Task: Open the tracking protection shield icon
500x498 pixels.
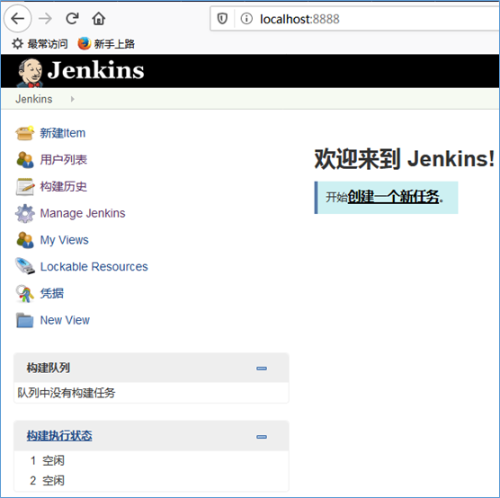Action: (222, 19)
